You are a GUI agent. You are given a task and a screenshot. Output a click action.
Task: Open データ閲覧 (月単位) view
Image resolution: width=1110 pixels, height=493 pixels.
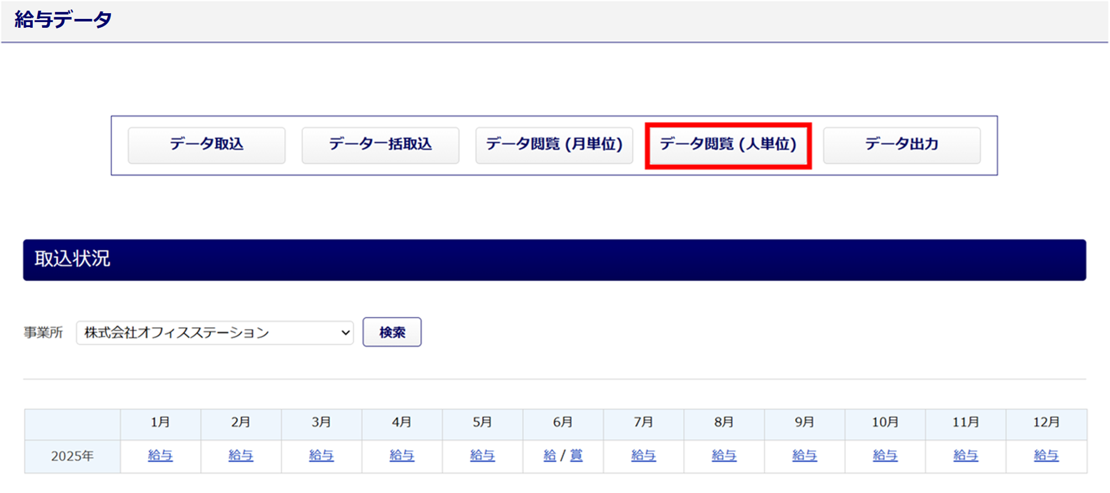[554, 145]
